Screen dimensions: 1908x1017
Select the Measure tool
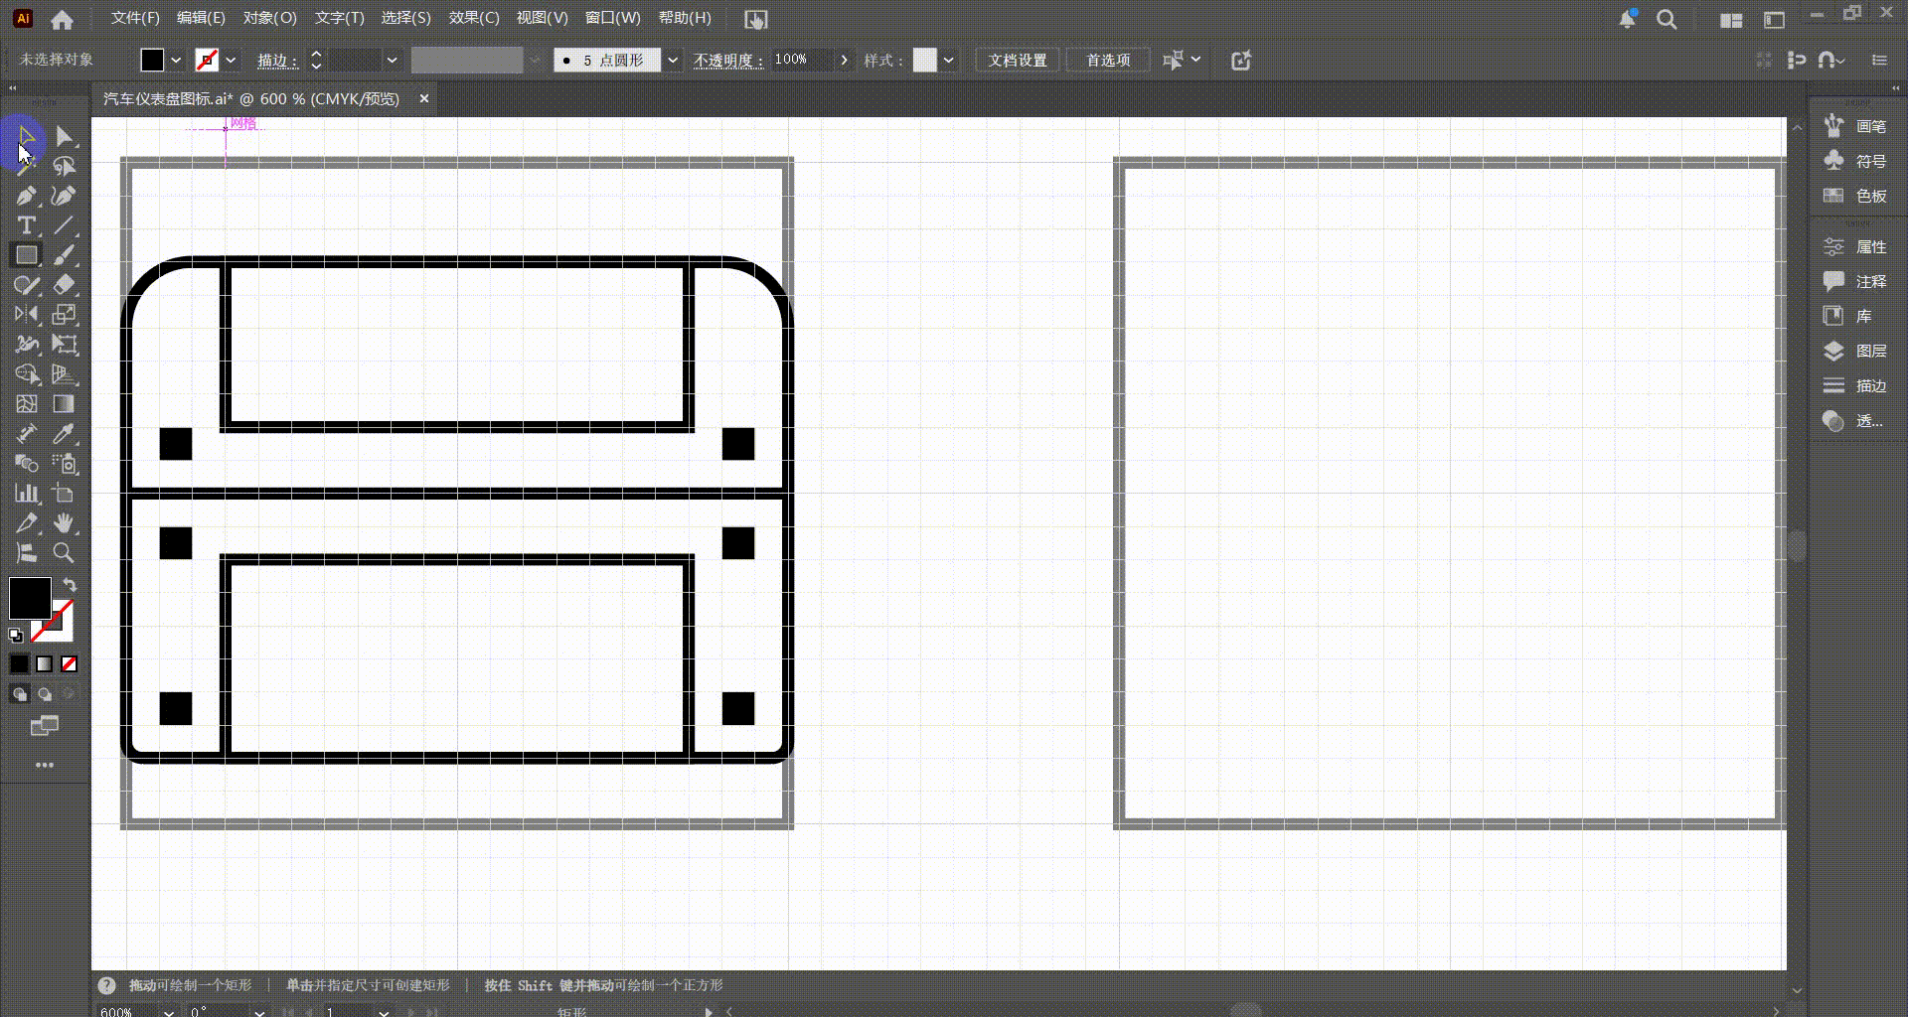coord(26,434)
